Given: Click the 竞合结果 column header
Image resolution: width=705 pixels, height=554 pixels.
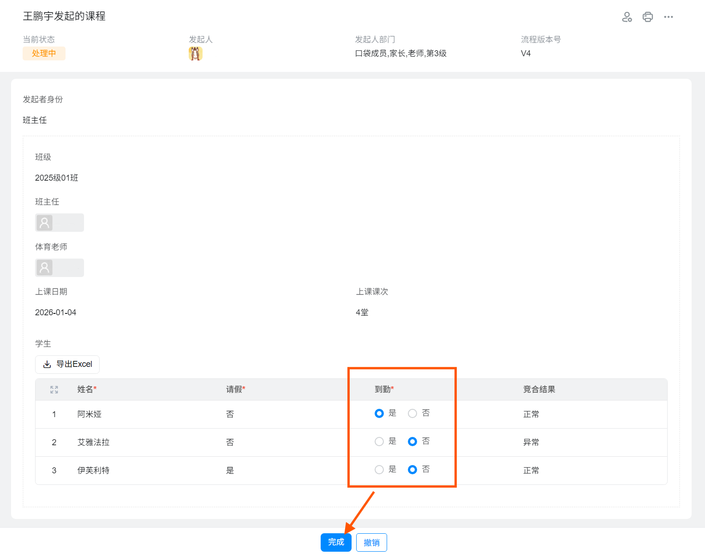Looking at the screenshot, I should pyautogui.click(x=539, y=389).
